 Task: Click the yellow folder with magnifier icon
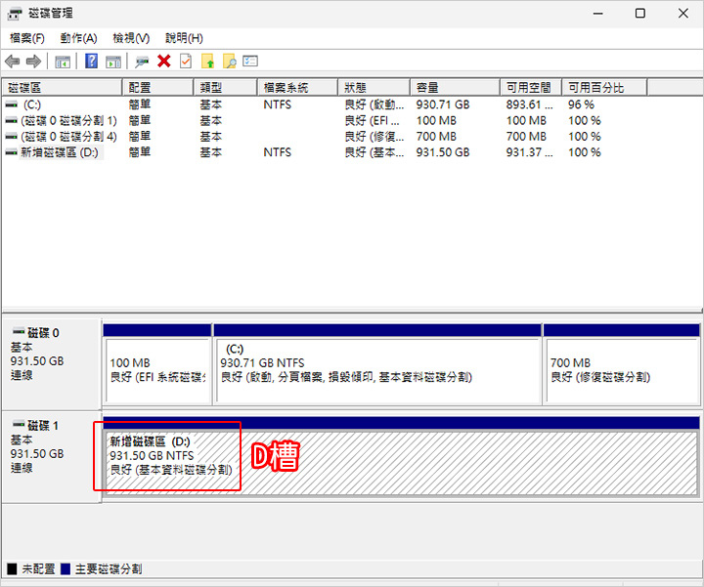pyautogui.click(x=230, y=61)
